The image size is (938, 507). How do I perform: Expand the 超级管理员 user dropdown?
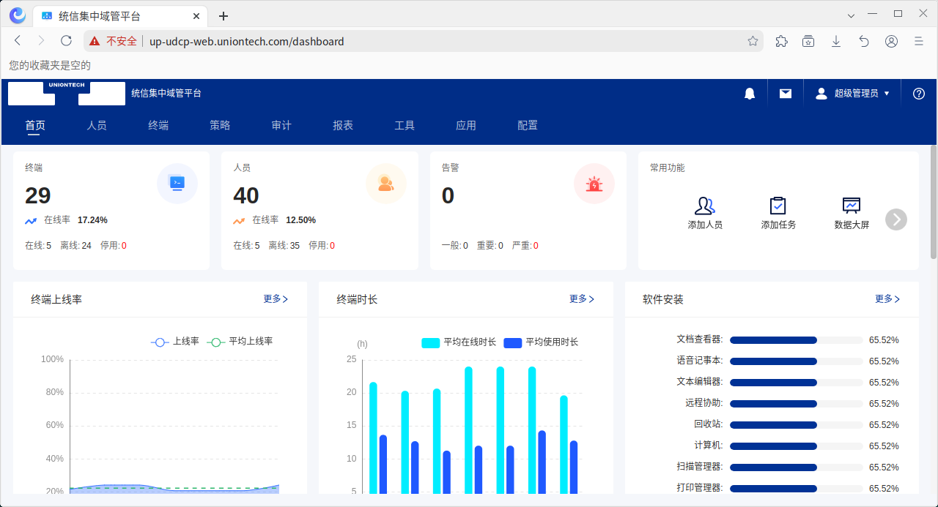tap(852, 94)
